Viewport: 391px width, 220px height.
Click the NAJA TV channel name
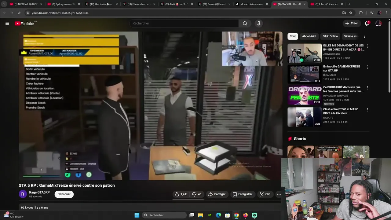328,118
